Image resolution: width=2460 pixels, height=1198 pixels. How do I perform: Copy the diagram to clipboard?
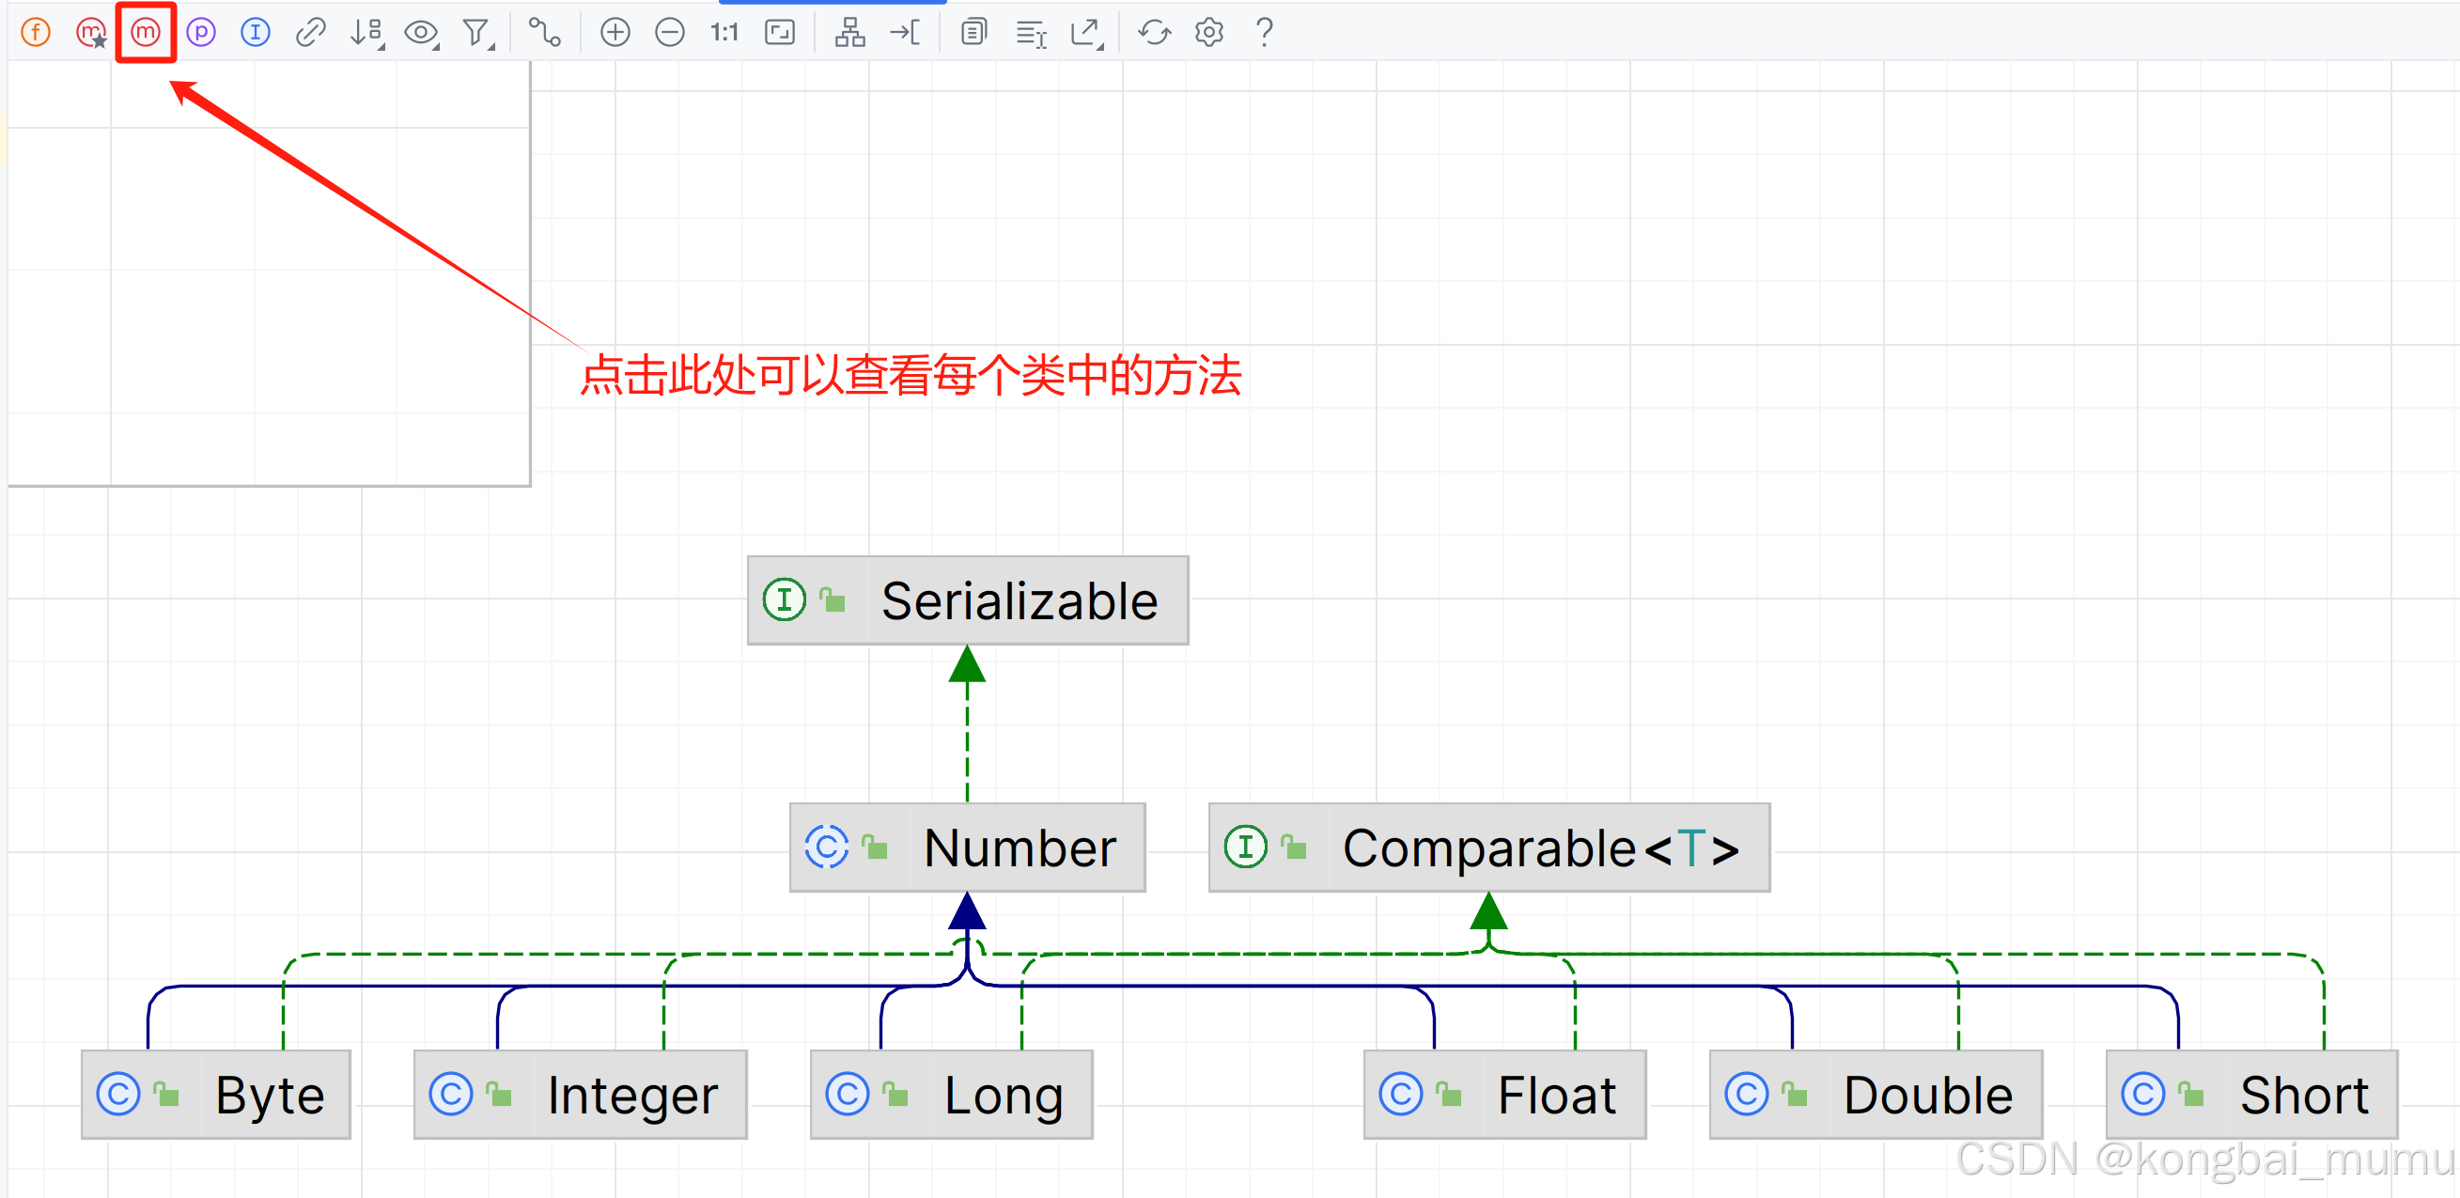click(x=973, y=32)
